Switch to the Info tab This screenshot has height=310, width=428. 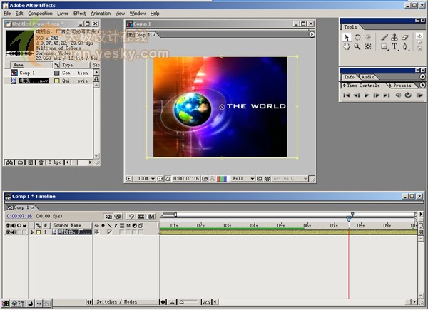[x=349, y=77]
